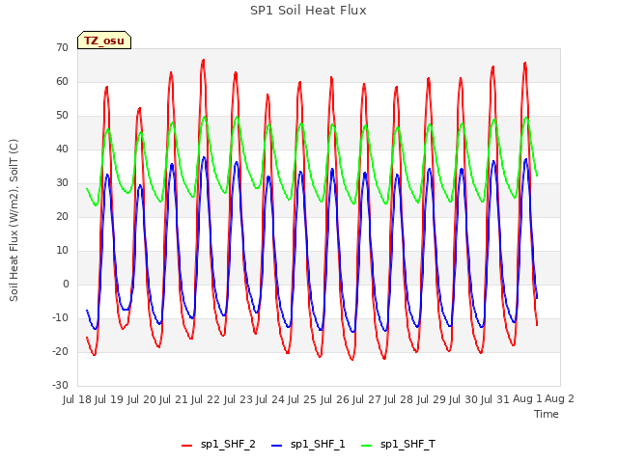The image size is (618, 463).
Task: Click the Jul 24 x-axis tick label
Action: coord(270,399)
